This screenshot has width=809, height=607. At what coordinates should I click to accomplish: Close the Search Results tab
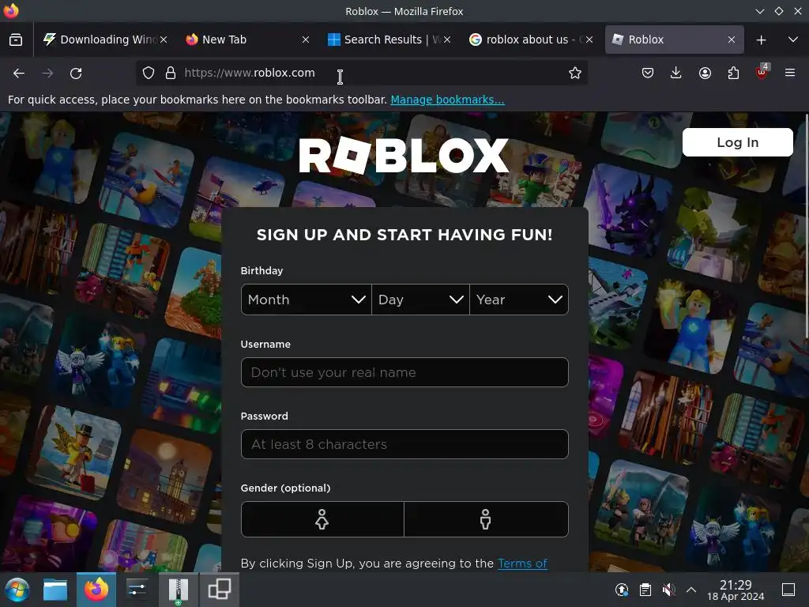(x=447, y=40)
